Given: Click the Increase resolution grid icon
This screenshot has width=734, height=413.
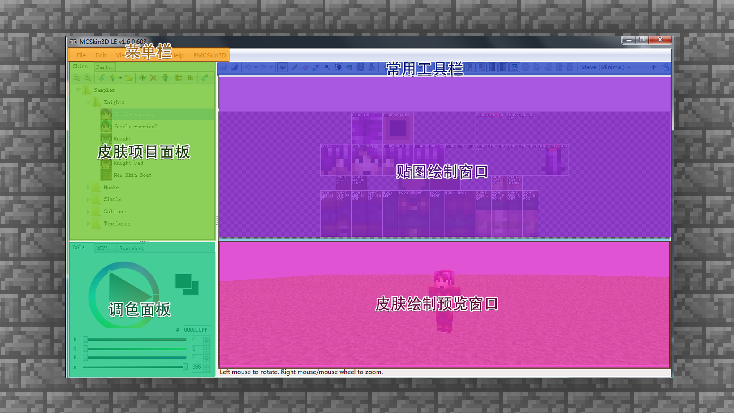Looking at the screenshot, I should (x=190, y=78).
